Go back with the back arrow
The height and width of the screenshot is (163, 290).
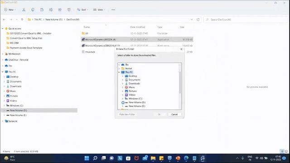pyautogui.click(x=4, y=19)
